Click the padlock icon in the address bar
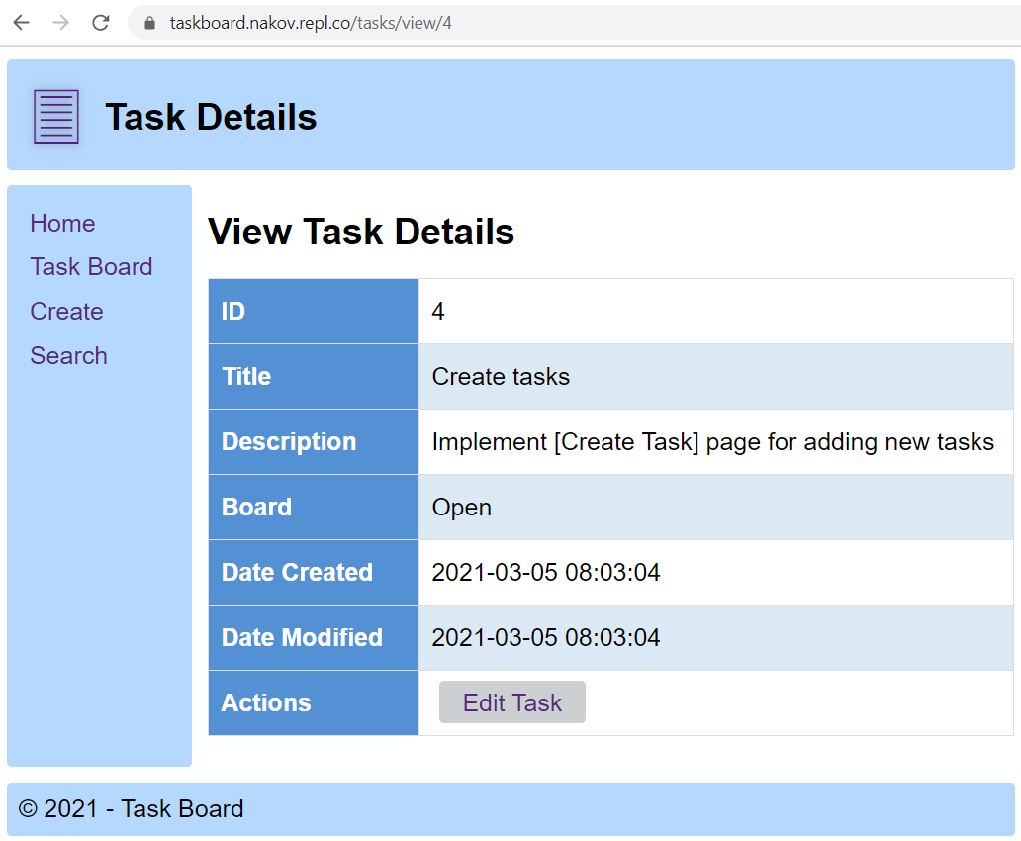This screenshot has height=841, width=1021. [x=148, y=22]
